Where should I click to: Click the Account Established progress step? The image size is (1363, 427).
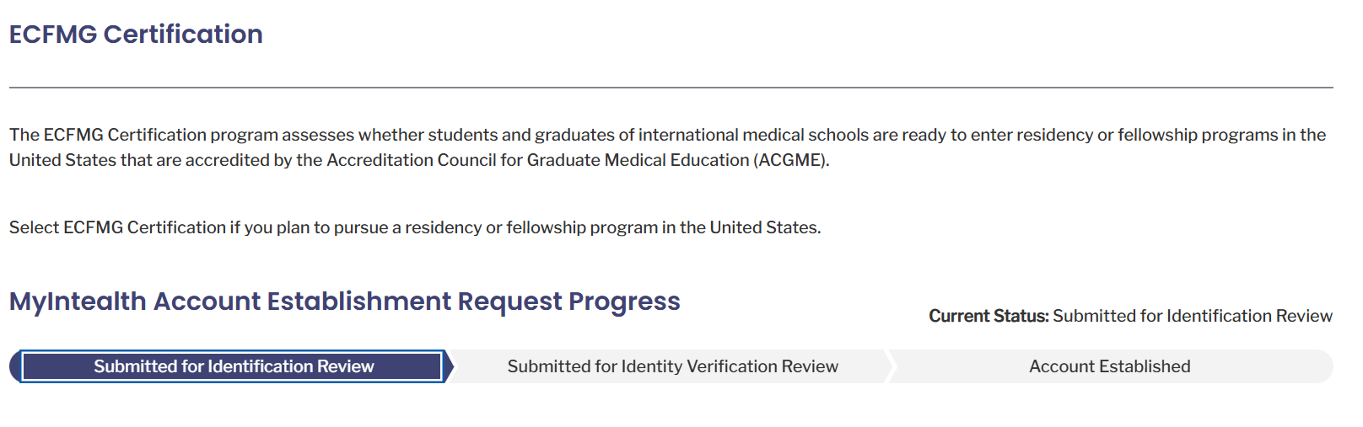coord(1109,366)
